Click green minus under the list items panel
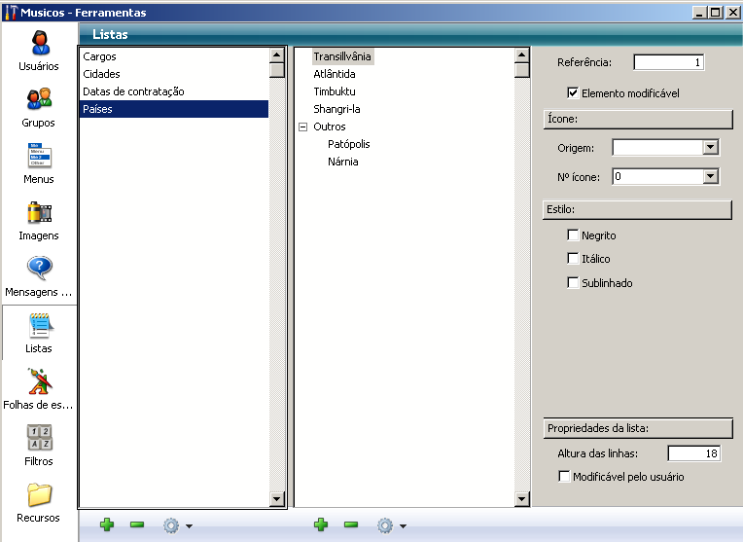Screen dimensions: 743x542 pos(351,525)
